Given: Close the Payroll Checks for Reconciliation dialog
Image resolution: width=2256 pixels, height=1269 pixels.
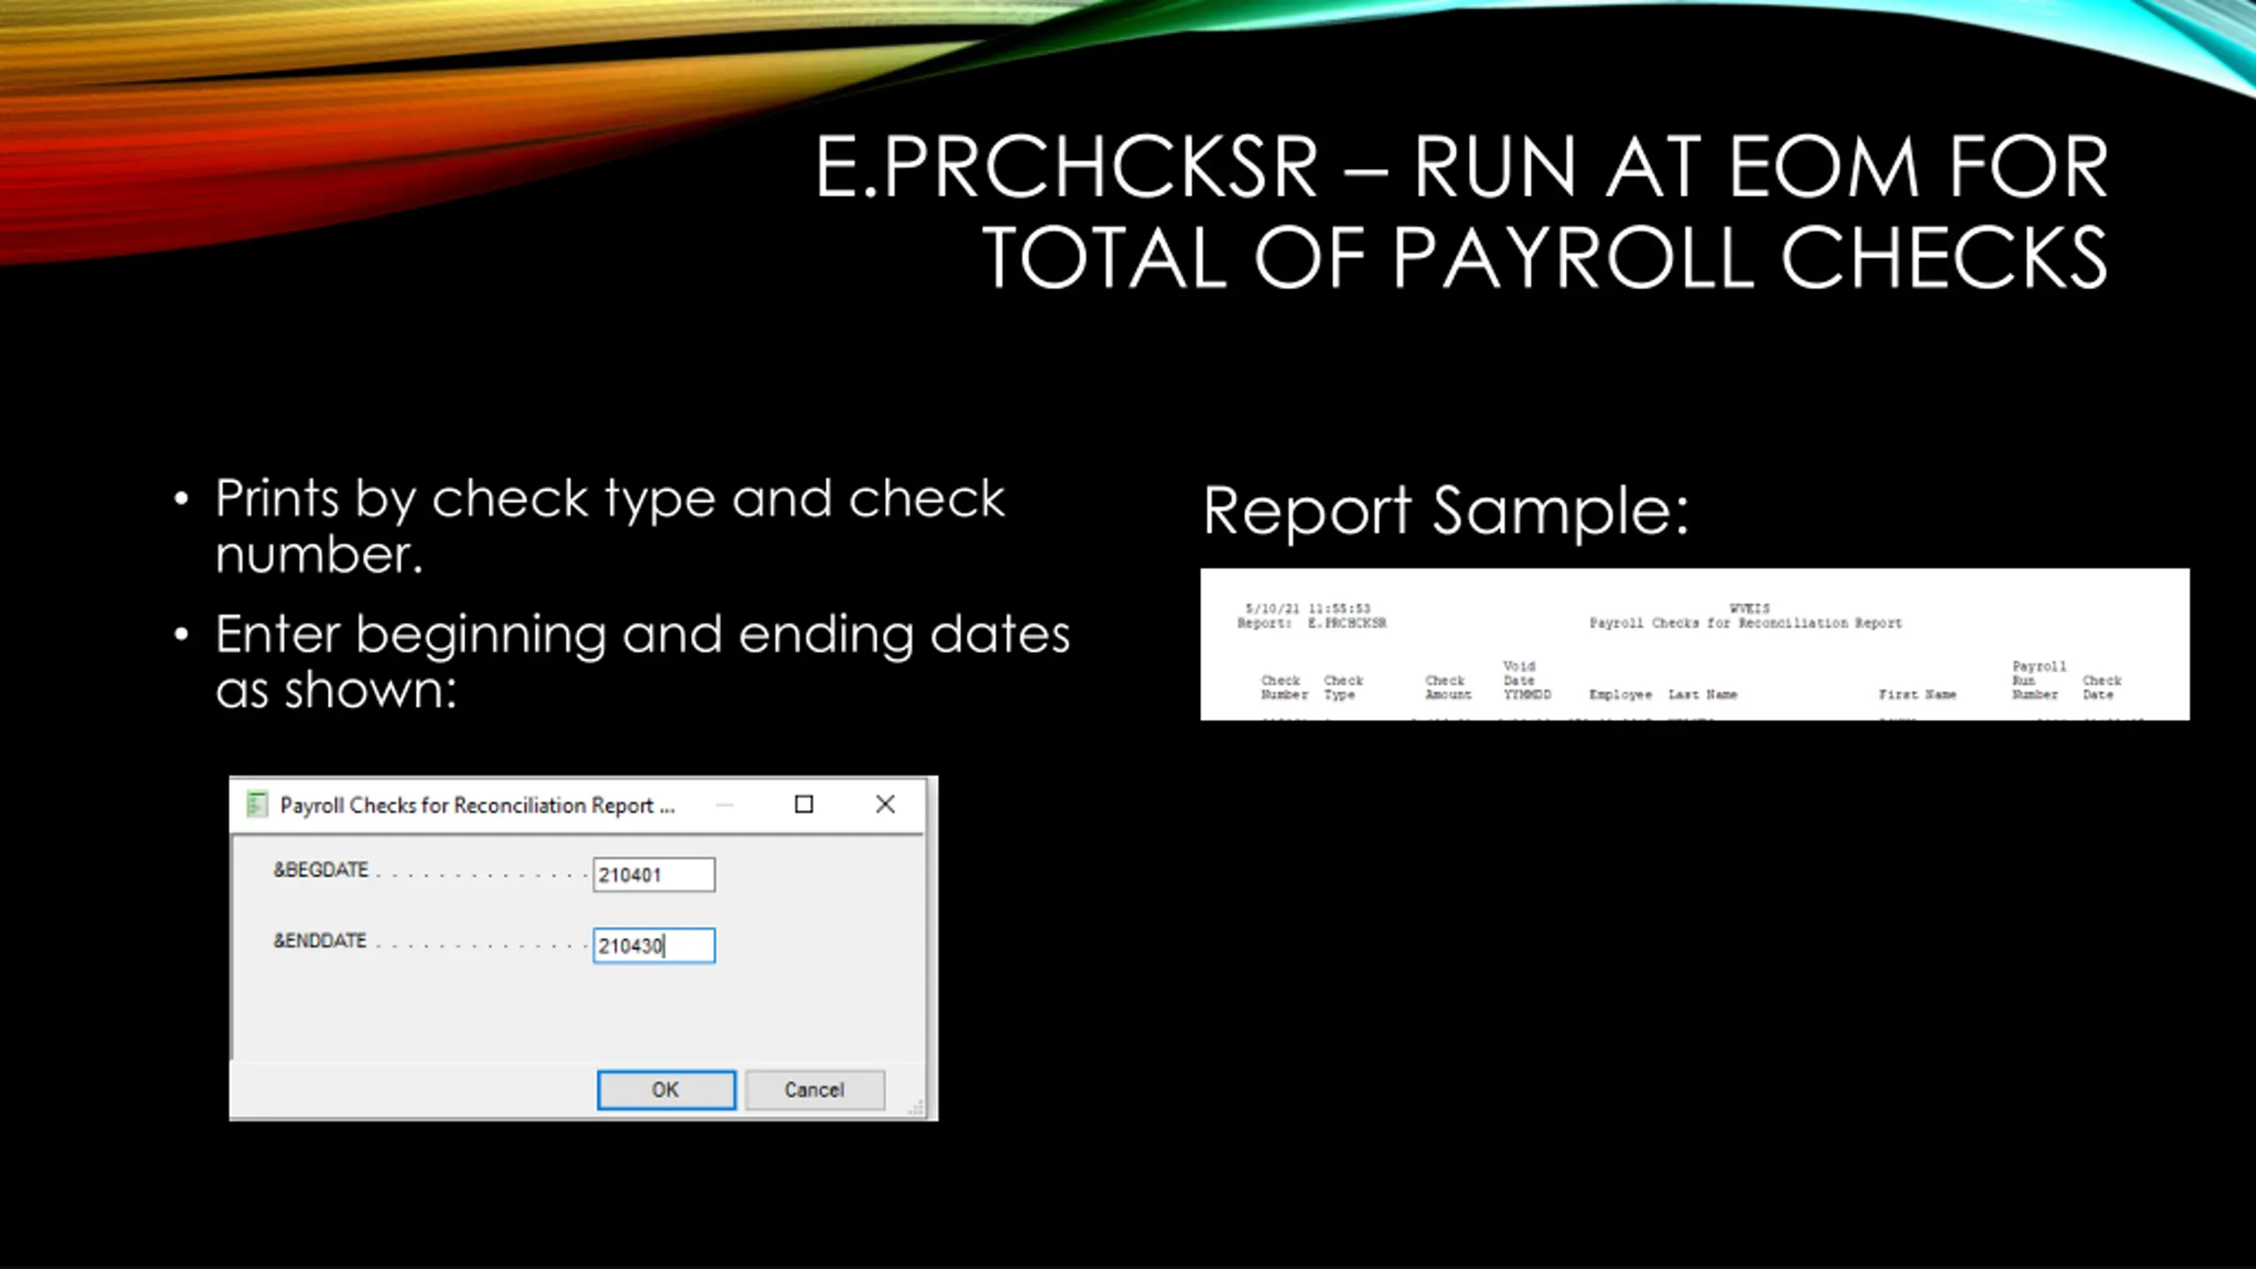Looking at the screenshot, I should click(x=885, y=805).
